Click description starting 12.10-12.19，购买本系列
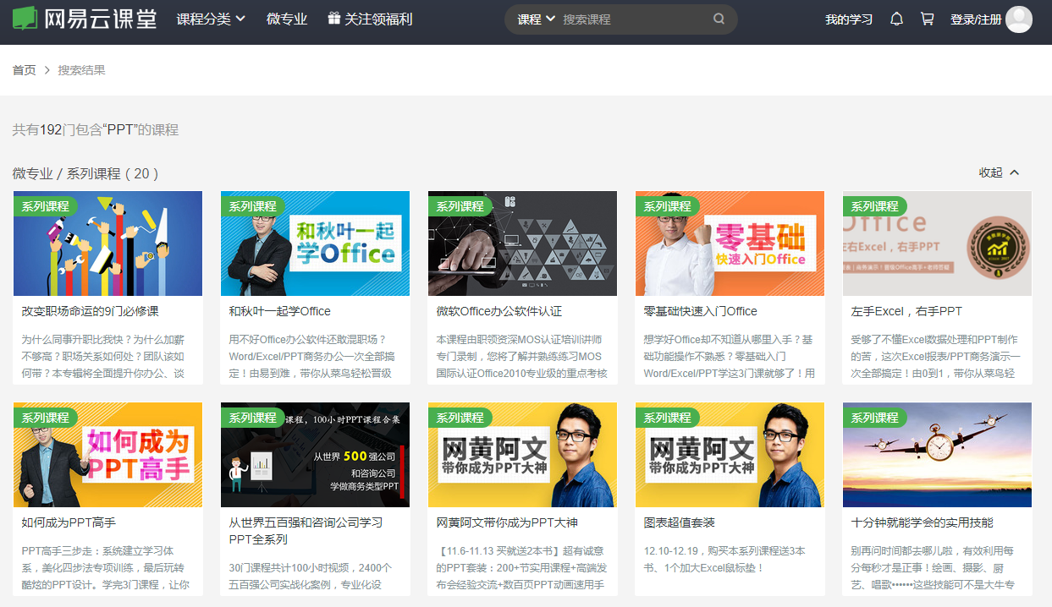The height and width of the screenshot is (607, 1052). tap(724, 560)
